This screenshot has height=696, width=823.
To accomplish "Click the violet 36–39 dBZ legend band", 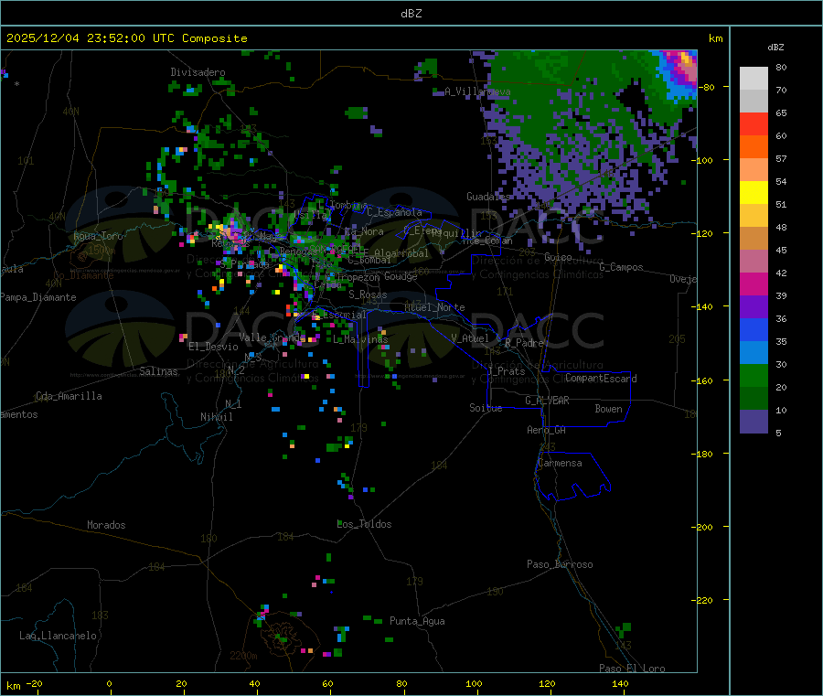I will (x=754, y=307).
